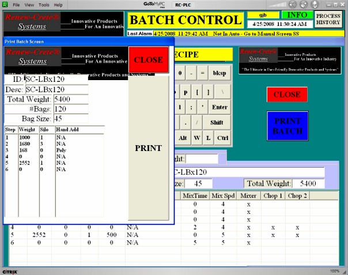Viewport: 348px width, 275px height.
Task: Click the GoToMyPC speaker sound icon
Action: [x=293, y=5]
